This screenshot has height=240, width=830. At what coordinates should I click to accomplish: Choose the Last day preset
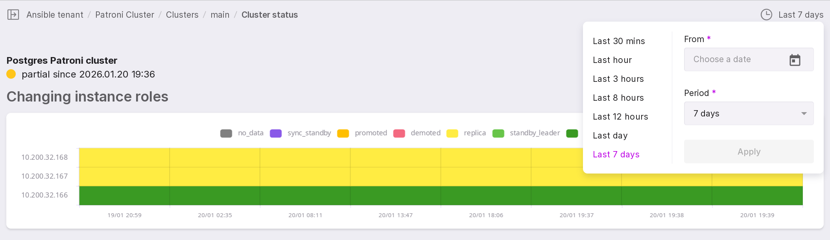tap(610, 136)
